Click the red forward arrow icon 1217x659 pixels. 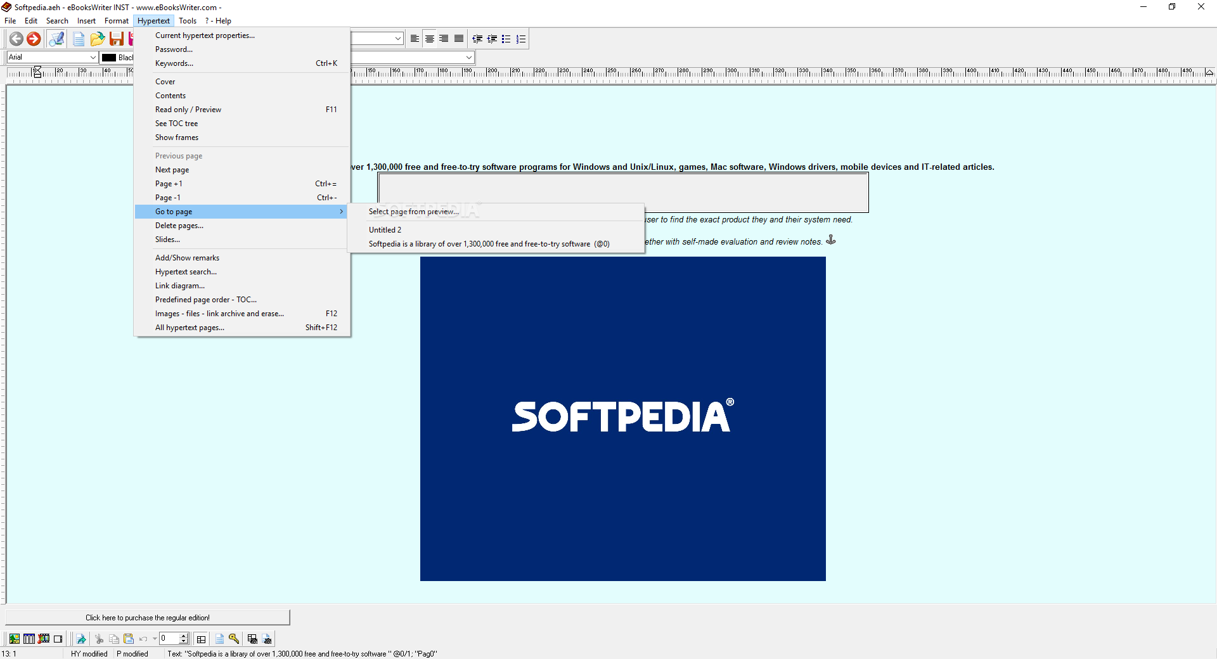[34, 39]
